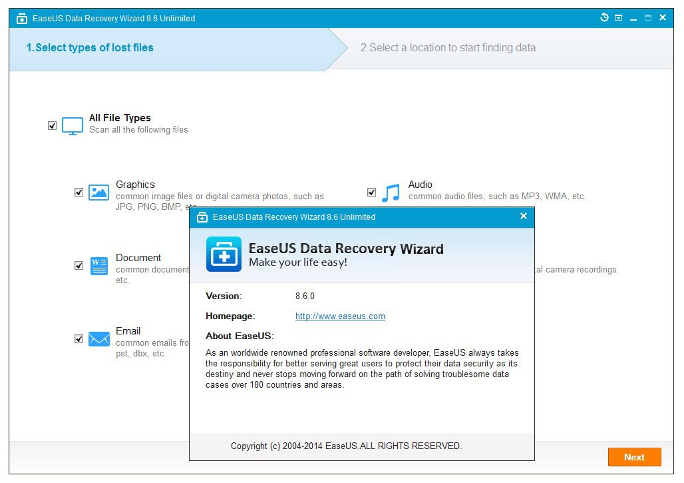Minimize the main EaseUS window
The width and height of the screenshot is (684, 483).
633,19
